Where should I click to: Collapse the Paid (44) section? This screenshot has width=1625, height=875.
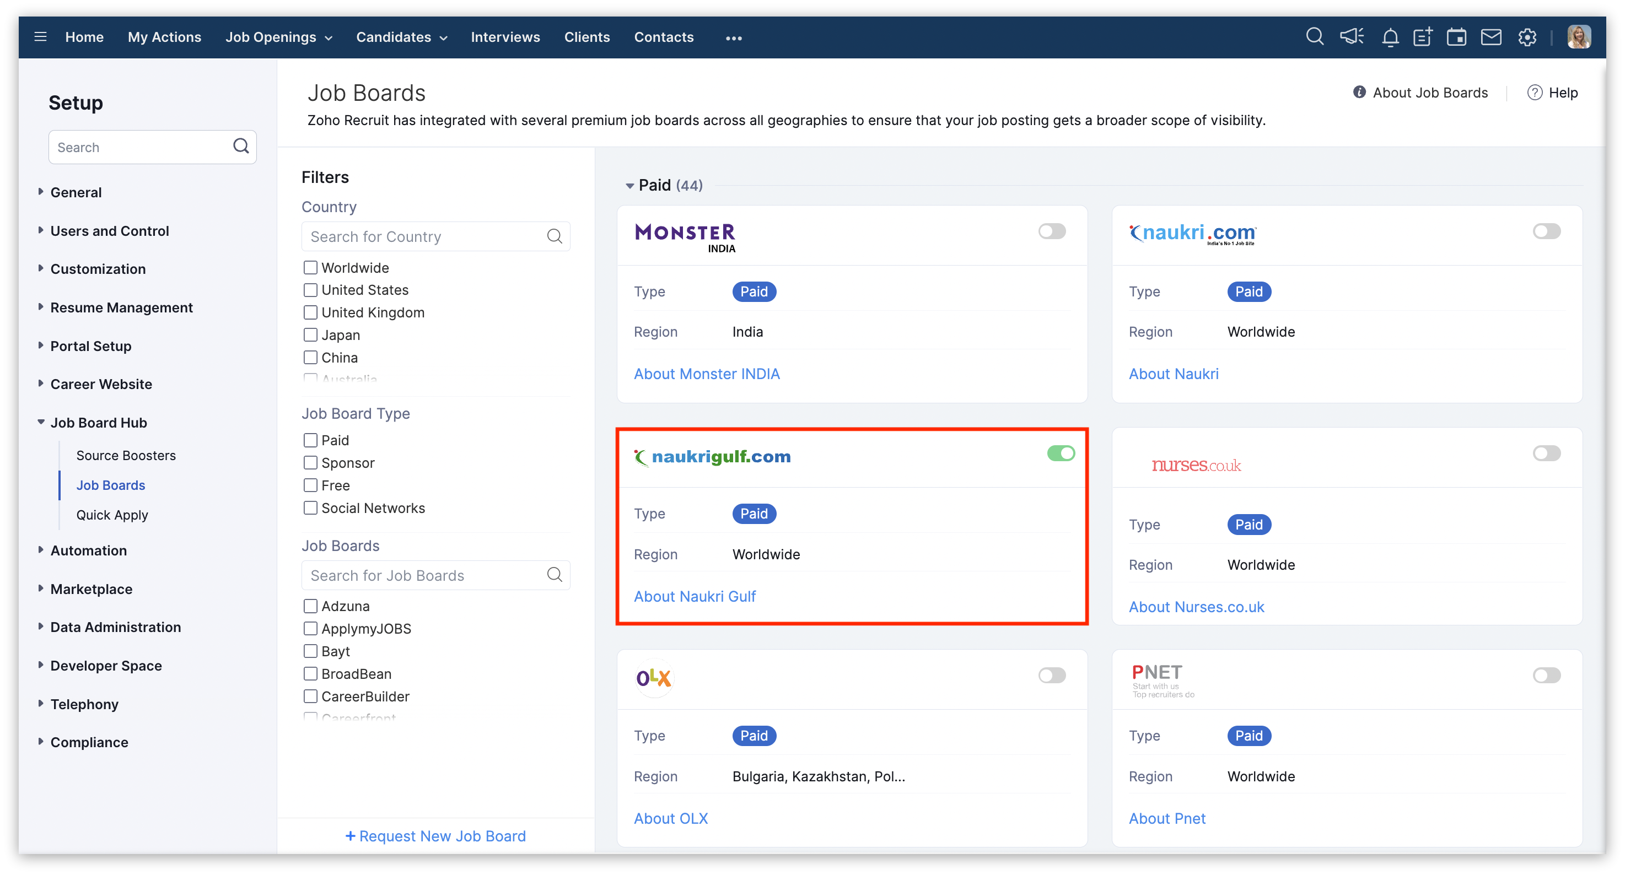(629, 186)
